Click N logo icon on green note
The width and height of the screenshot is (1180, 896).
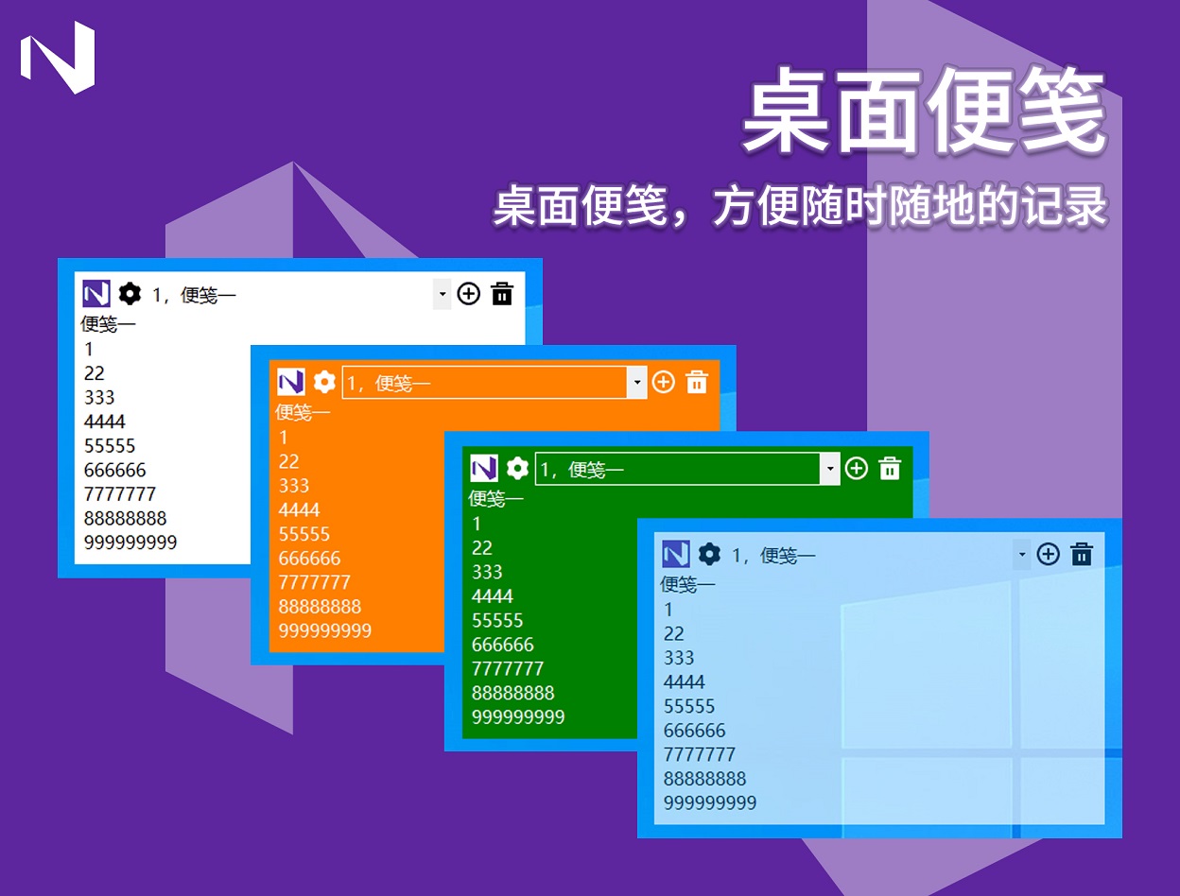pos(484,468)
